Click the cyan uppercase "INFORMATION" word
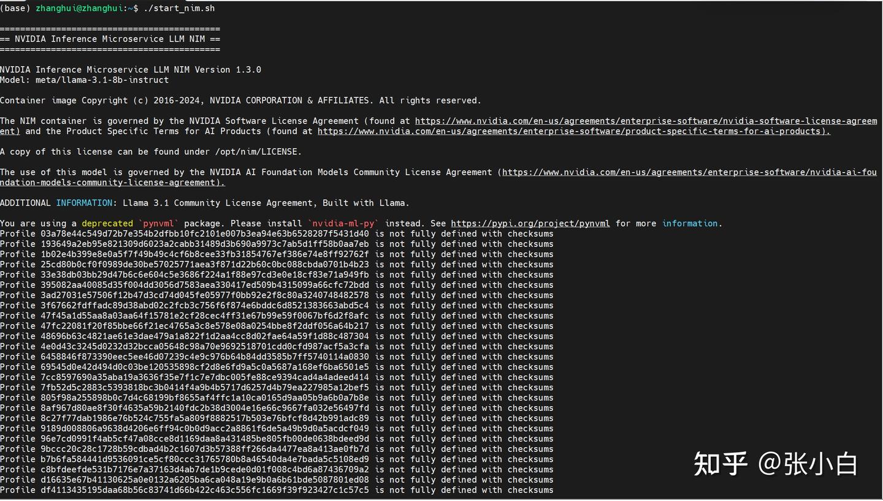This screenshot has width=883, height=501. coord(84,203)
